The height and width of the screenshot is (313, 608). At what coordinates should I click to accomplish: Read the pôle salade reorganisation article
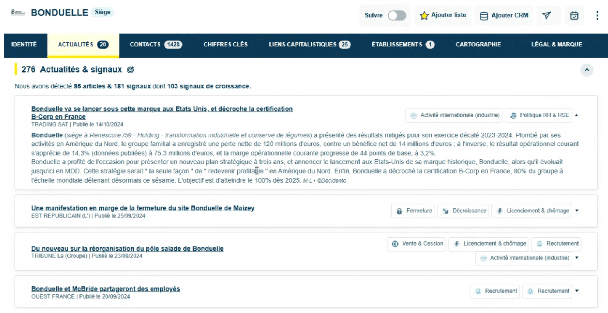(127, 249)
